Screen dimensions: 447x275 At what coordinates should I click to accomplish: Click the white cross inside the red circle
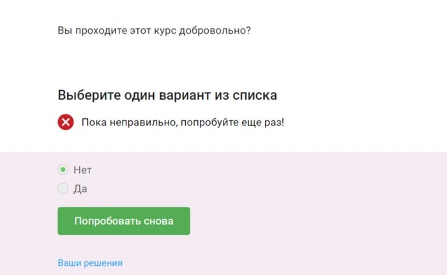click(66, 122)
